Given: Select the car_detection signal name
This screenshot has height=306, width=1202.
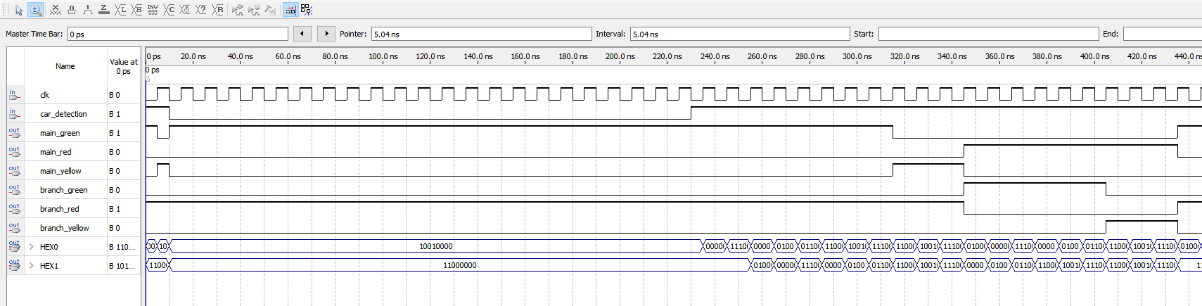Looking at the screenshot, I should pyautogui.click(x=63, y=114).
